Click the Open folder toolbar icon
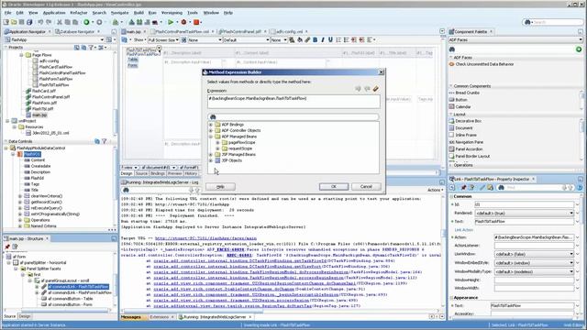 (14, 22)
